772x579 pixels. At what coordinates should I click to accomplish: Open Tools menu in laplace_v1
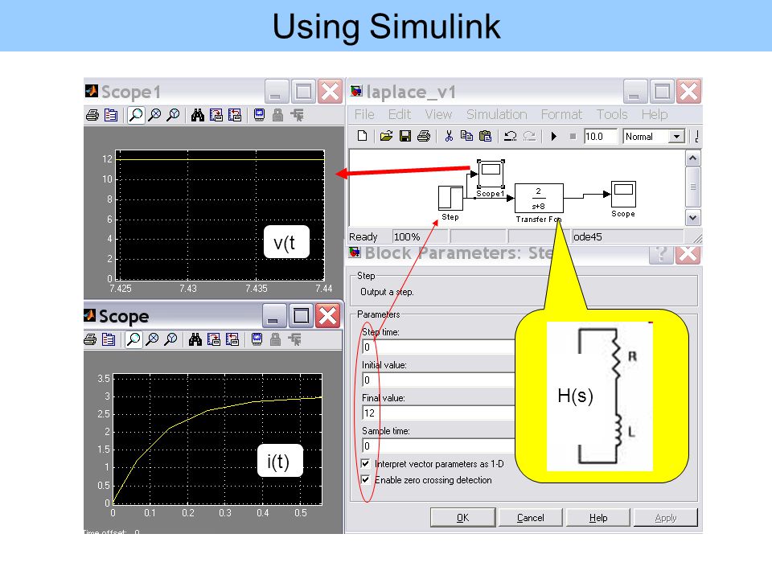click(x=612, y=114)
